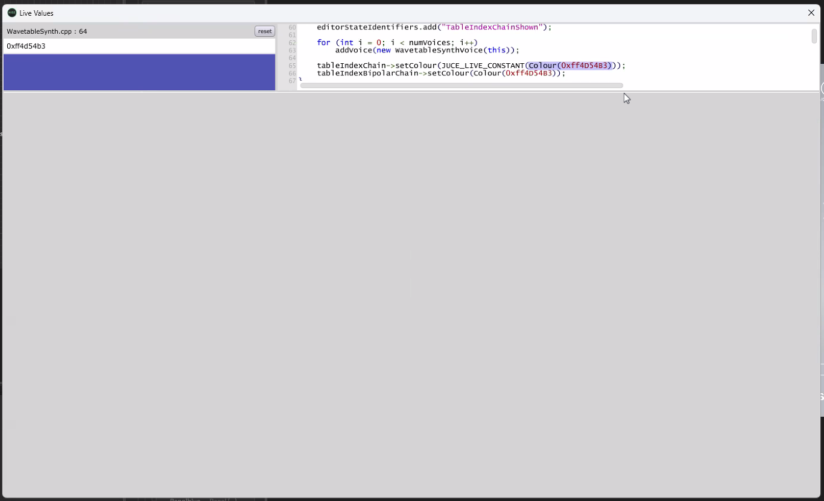824x501 pixels.
Task: Click JUCE_LIVE_CONSTANT text in line 65
Action: click(x=483, y=66)
